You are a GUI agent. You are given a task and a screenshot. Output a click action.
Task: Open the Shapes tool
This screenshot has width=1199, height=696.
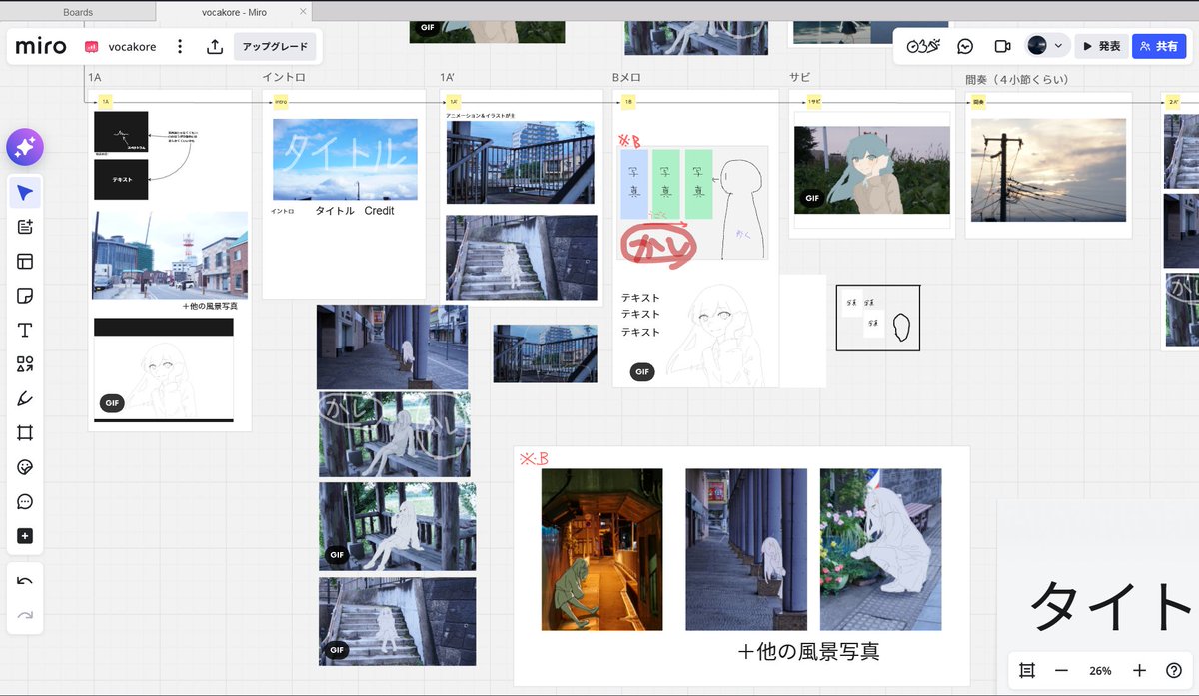[x=25, y=364]
